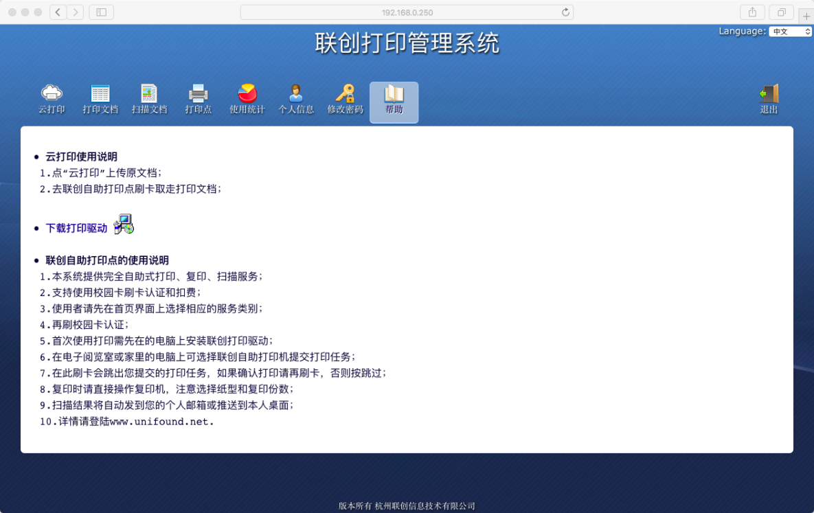The image size is (814, 513).
Task: Toggle the Safari sidebar button
Action: coord(101,12)
